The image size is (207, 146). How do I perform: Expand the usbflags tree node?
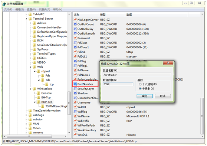[26, 115]
